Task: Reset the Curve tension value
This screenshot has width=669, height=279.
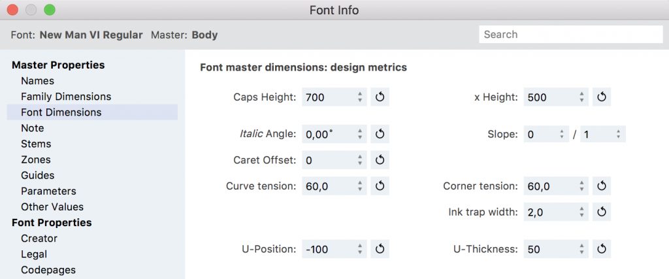Action: point(380,186)
